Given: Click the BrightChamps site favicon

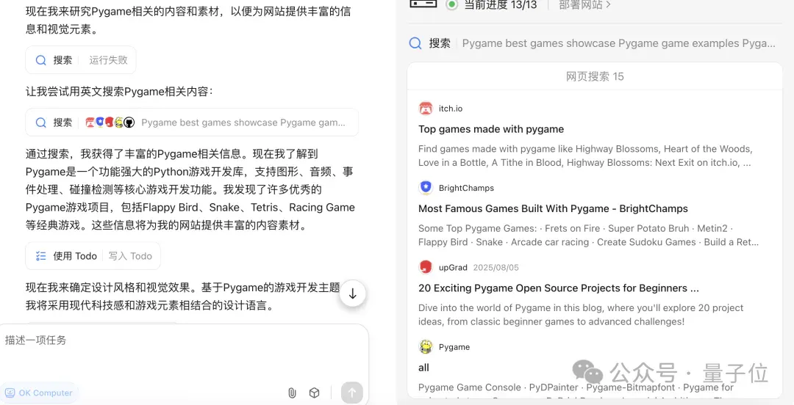Looking at the screenshot, I should click(x=426, y=188).
